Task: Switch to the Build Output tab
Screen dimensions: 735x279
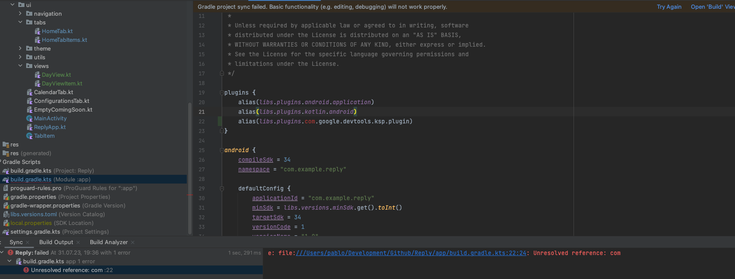Action: pyautogui.click(x=56, y=242)
